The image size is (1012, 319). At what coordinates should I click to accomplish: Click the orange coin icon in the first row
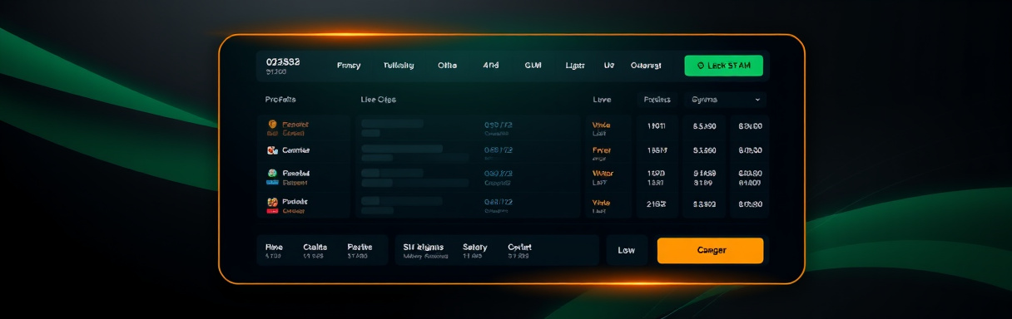(271, 125)
